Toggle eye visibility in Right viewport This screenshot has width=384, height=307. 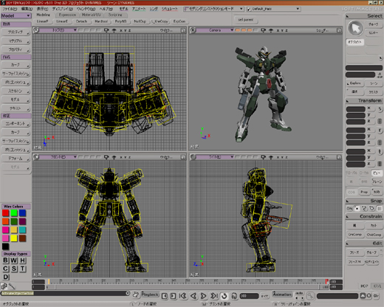tap(271, 157)
